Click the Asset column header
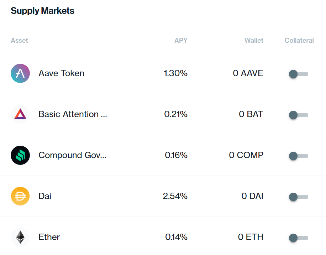Image resolution: width=326 pixels, height=255 pixels. [20, 41]
